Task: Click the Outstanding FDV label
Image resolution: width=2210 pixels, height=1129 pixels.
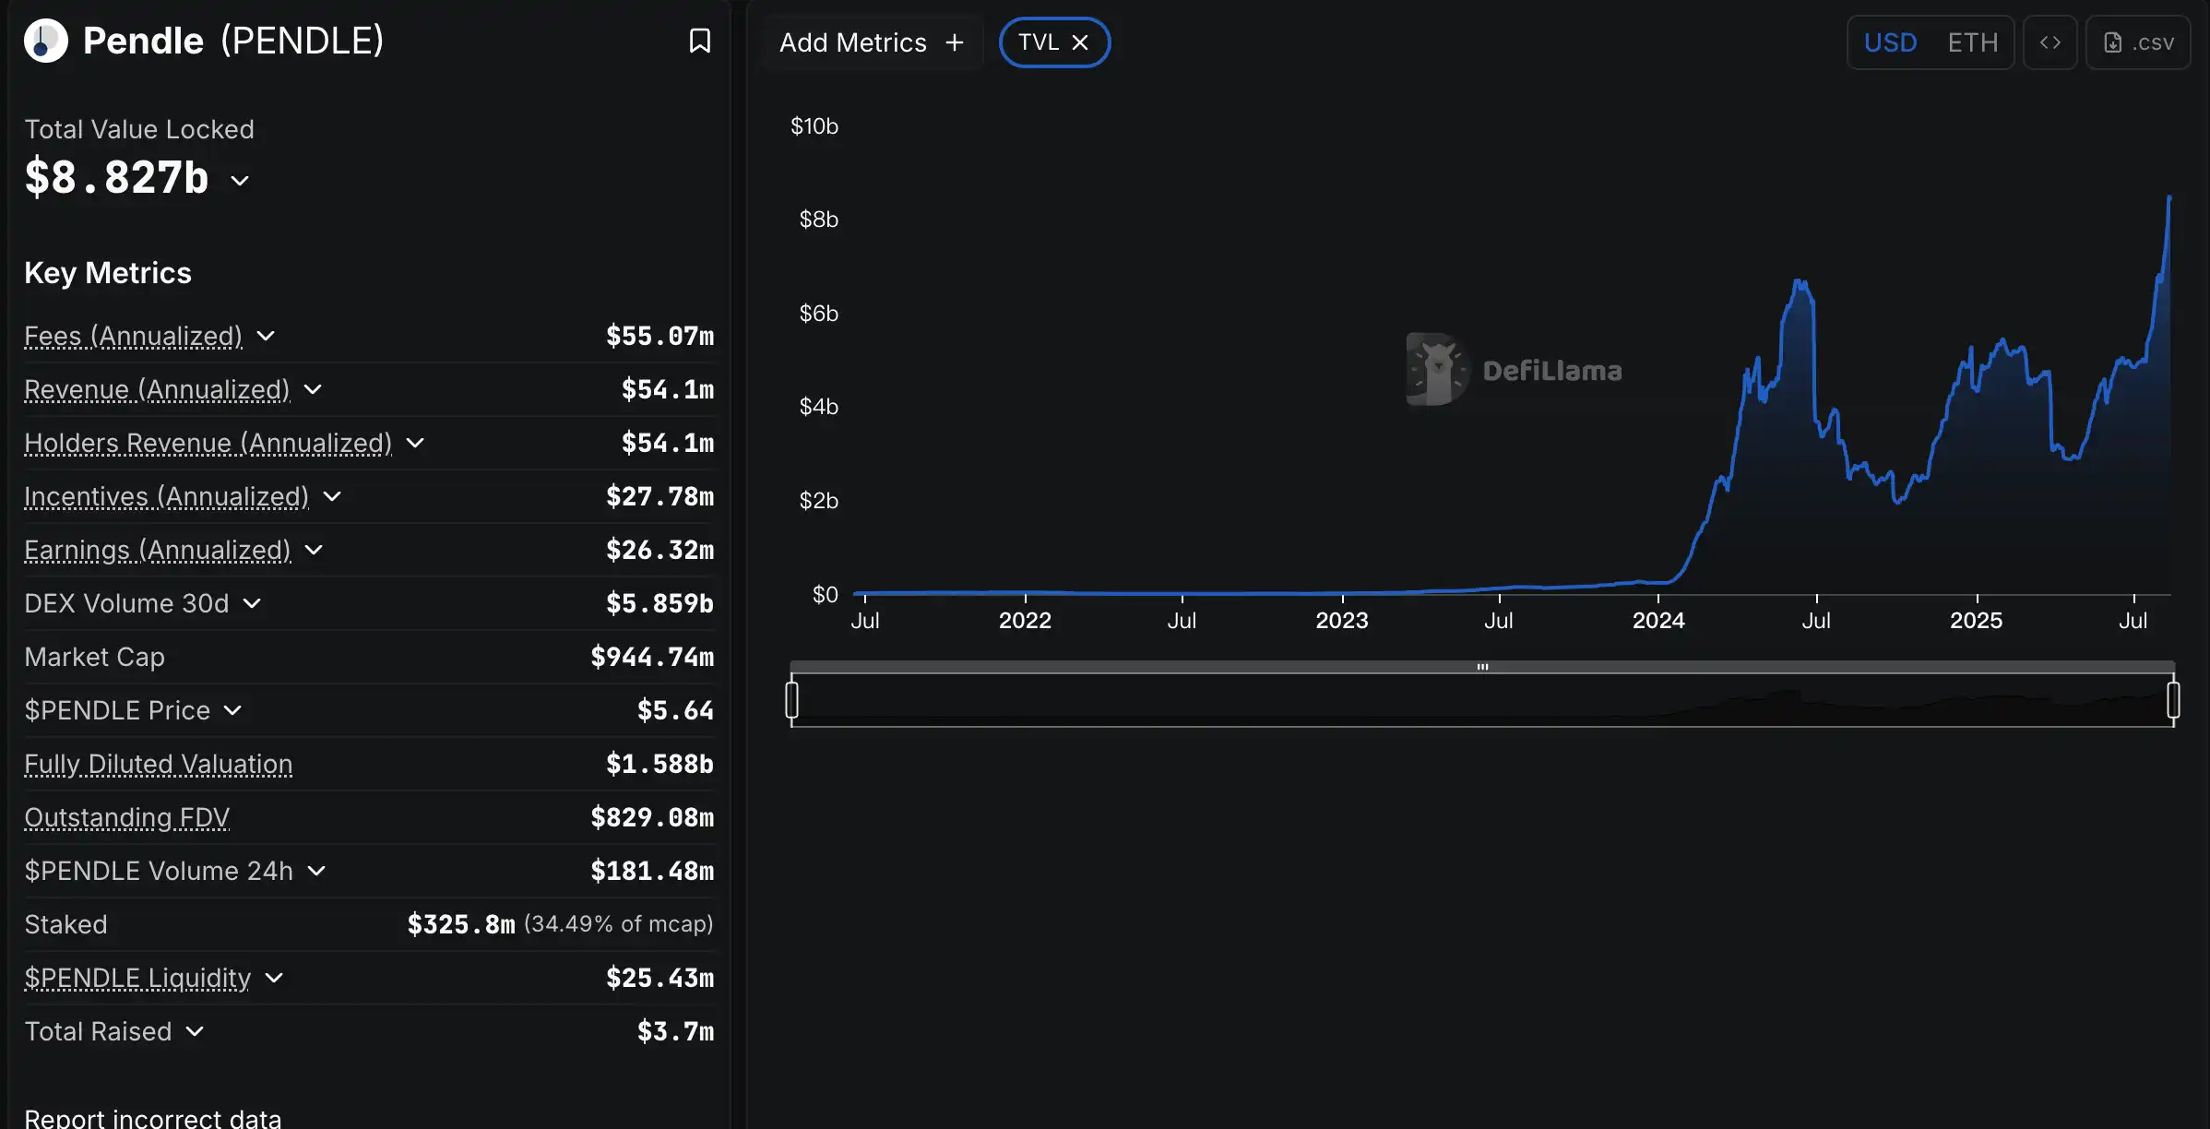Action: click(126, 817)
